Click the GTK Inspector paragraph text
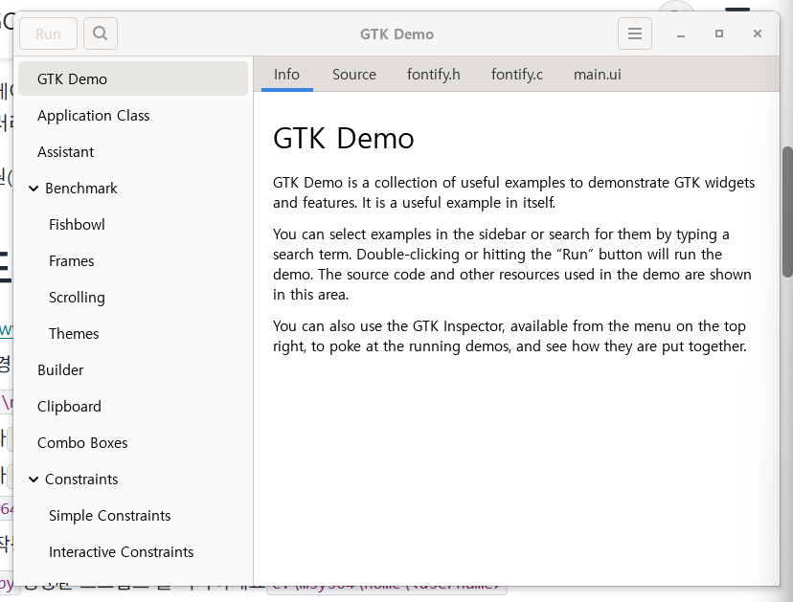Viewport: 793px width, 602px height. click(x=510, y=336)
